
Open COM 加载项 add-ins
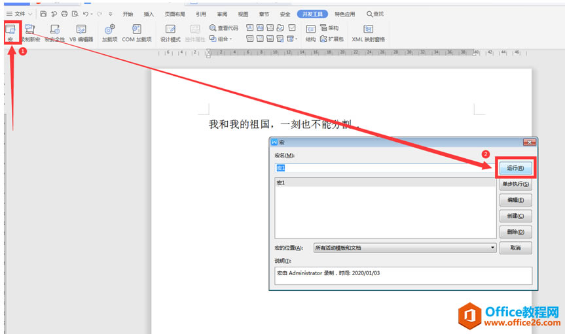137,33
